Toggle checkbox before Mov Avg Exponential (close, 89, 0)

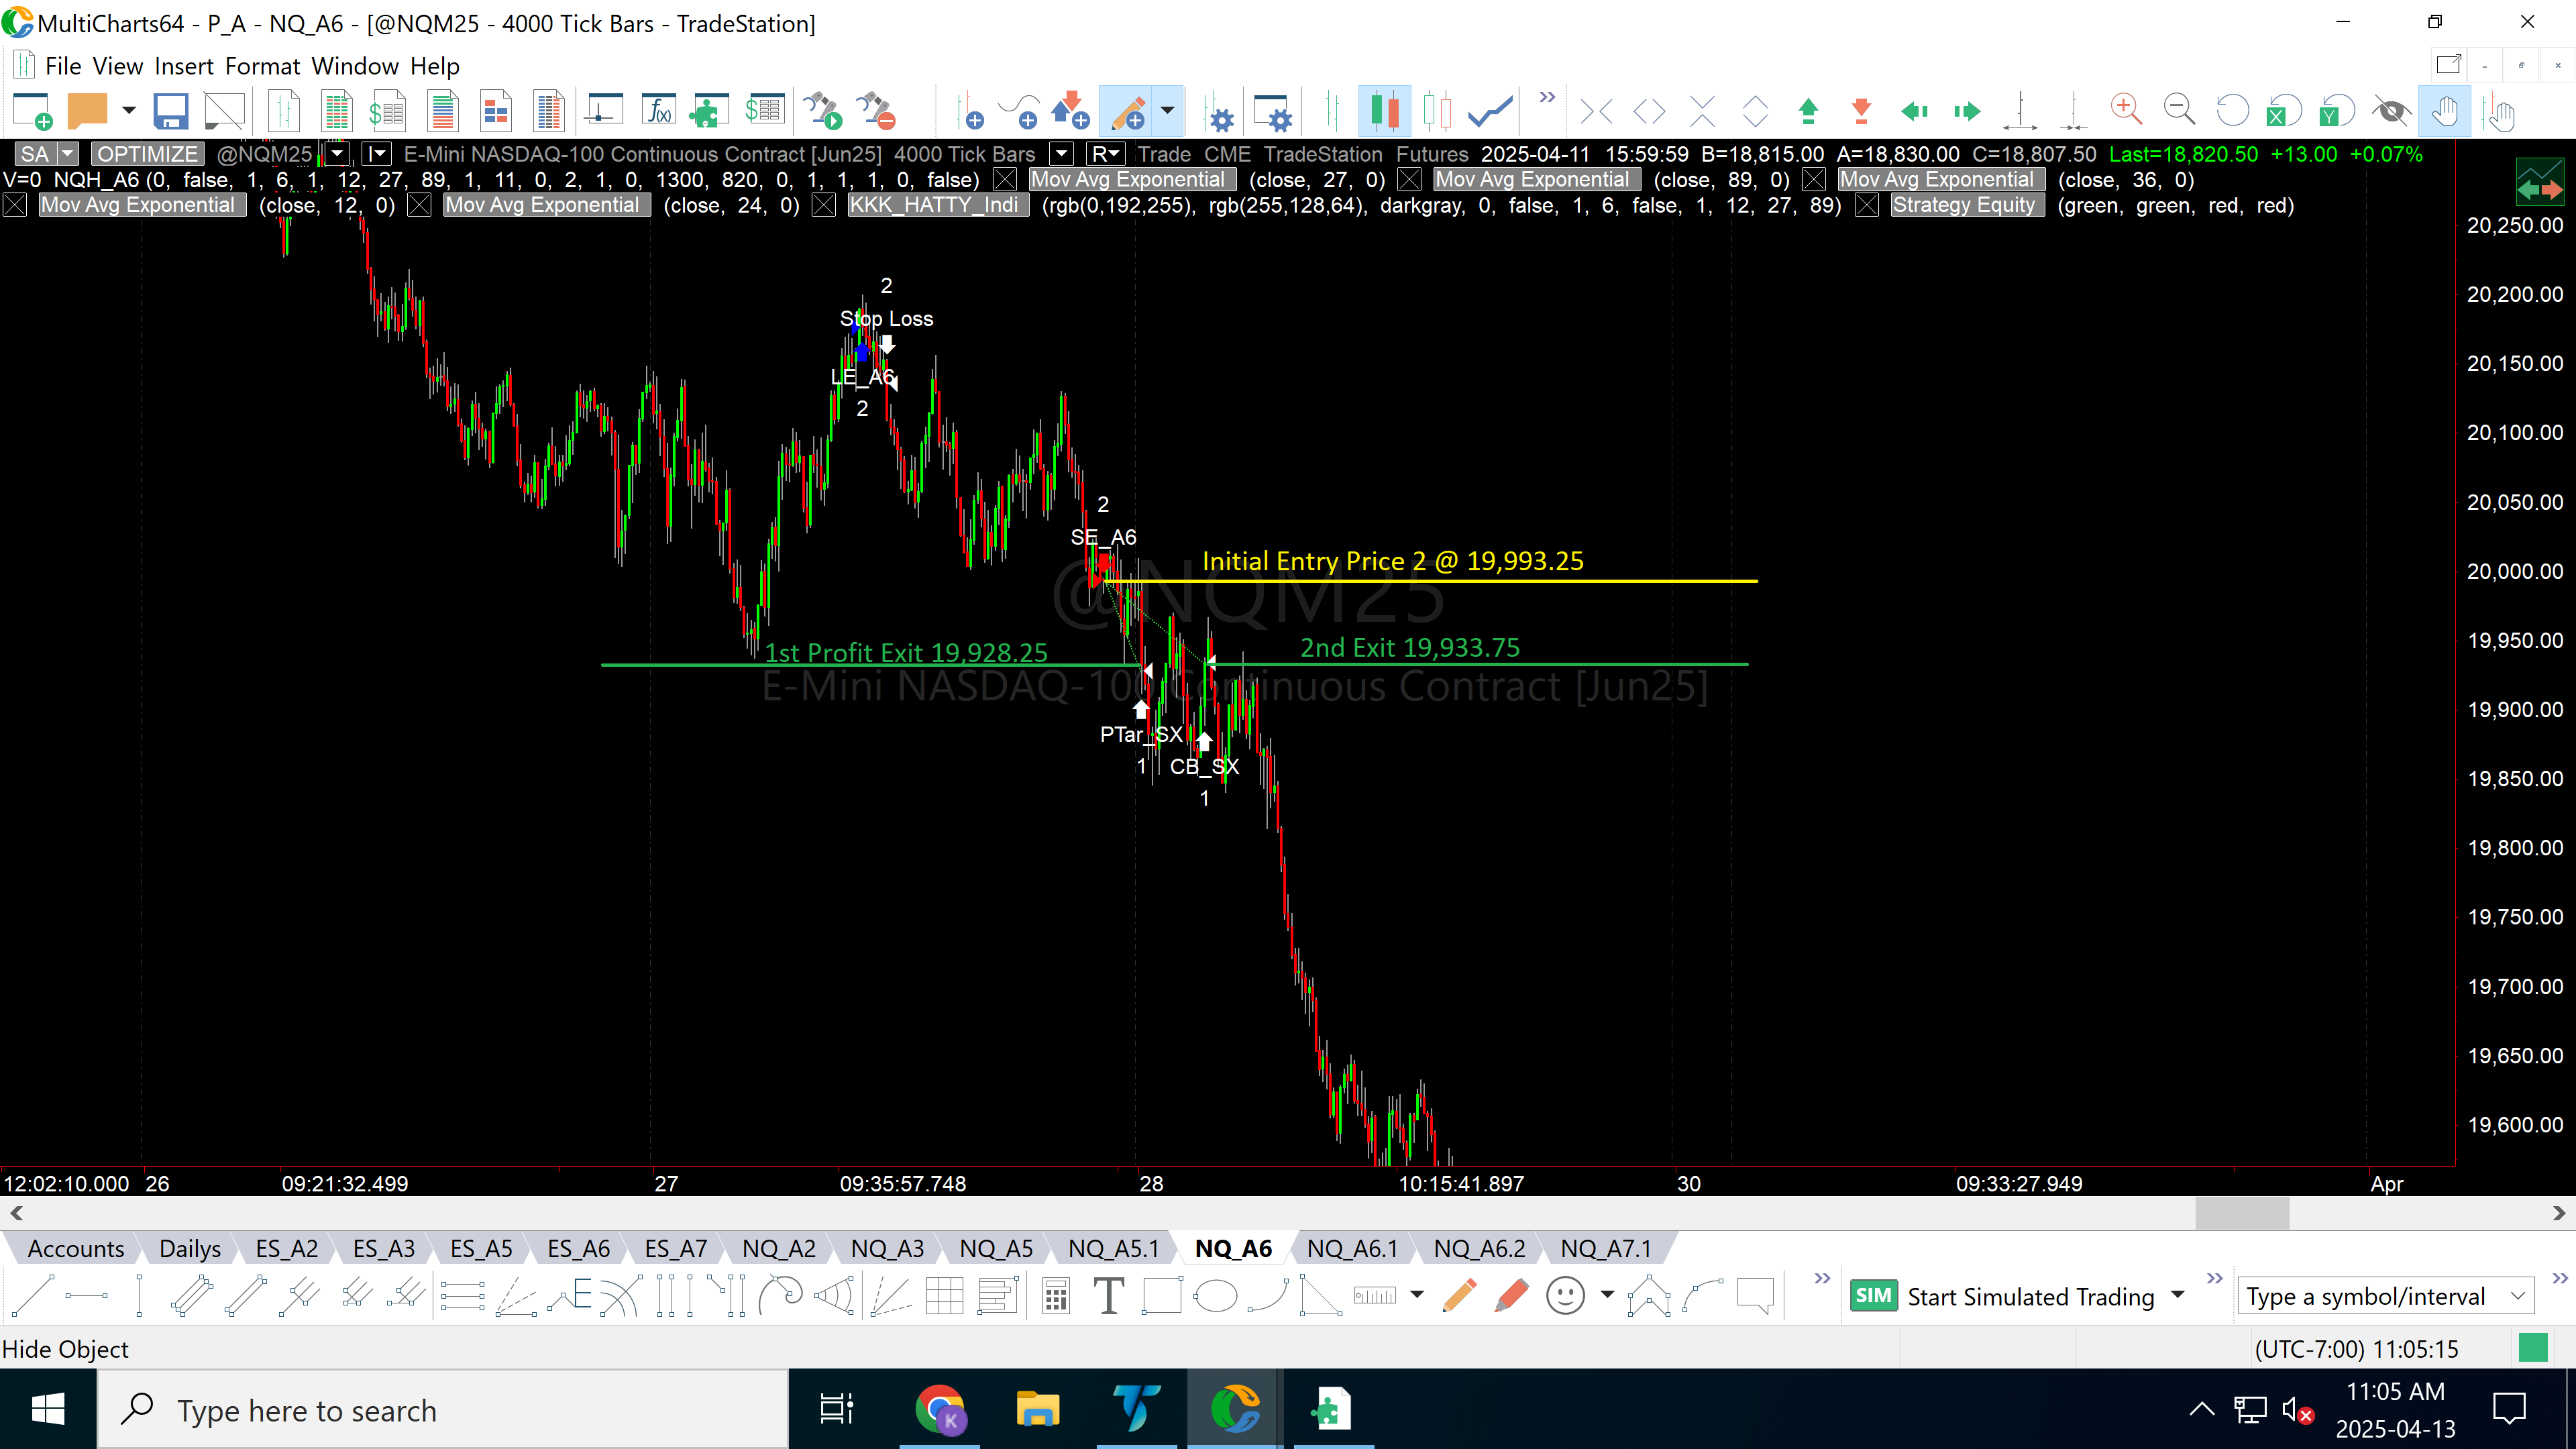point(1409,179)
